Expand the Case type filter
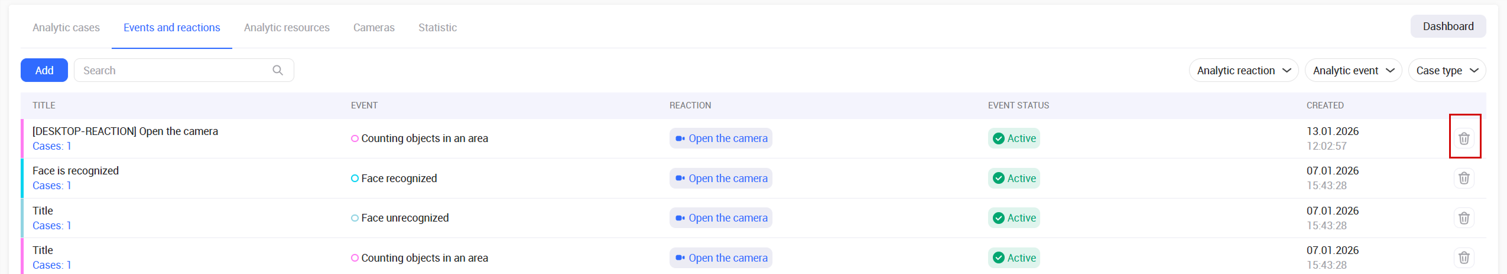1507x274 pixels. (1447, 70)
